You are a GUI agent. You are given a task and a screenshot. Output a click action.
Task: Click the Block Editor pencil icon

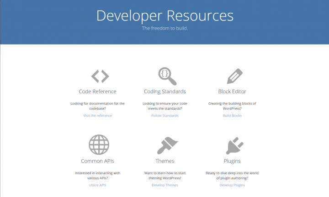(x=233, y=76)
